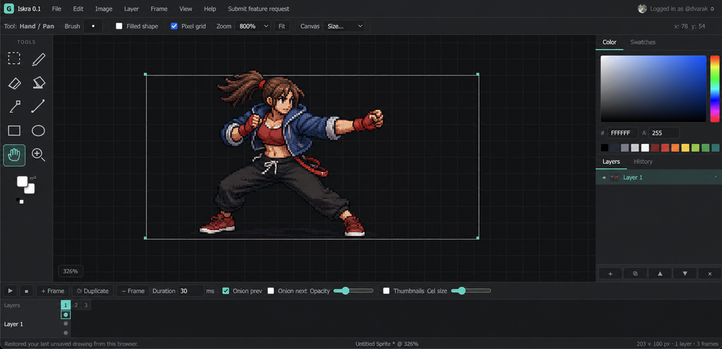The image size is (722, 349).
Task: Select the Eyedropper color picker tool
Action: (x=14, y=106)
